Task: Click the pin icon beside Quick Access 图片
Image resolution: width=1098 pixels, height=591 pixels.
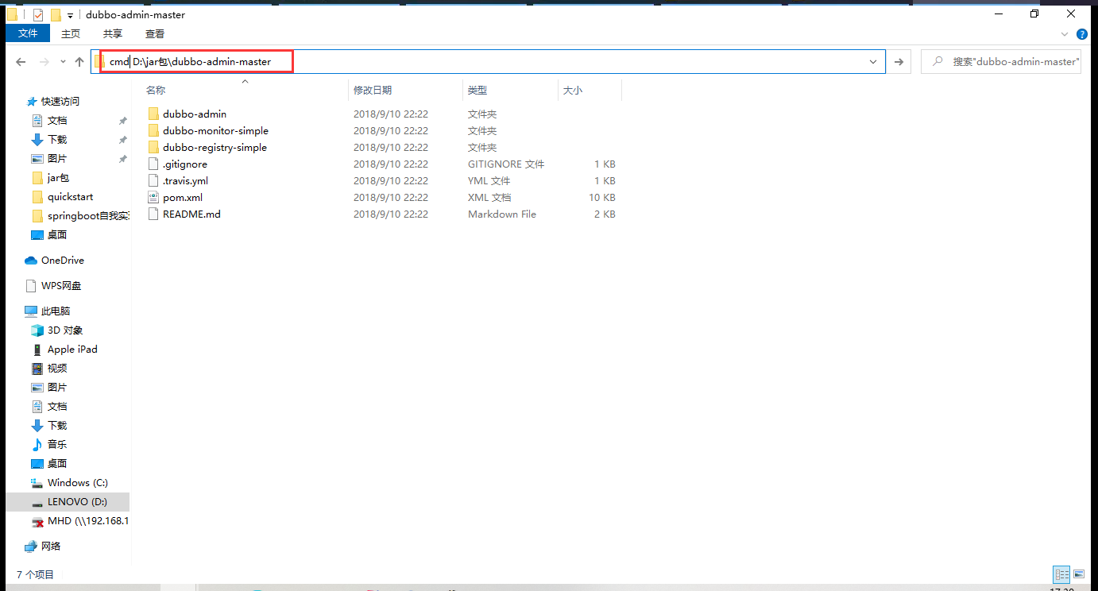Action: (122, 159)
